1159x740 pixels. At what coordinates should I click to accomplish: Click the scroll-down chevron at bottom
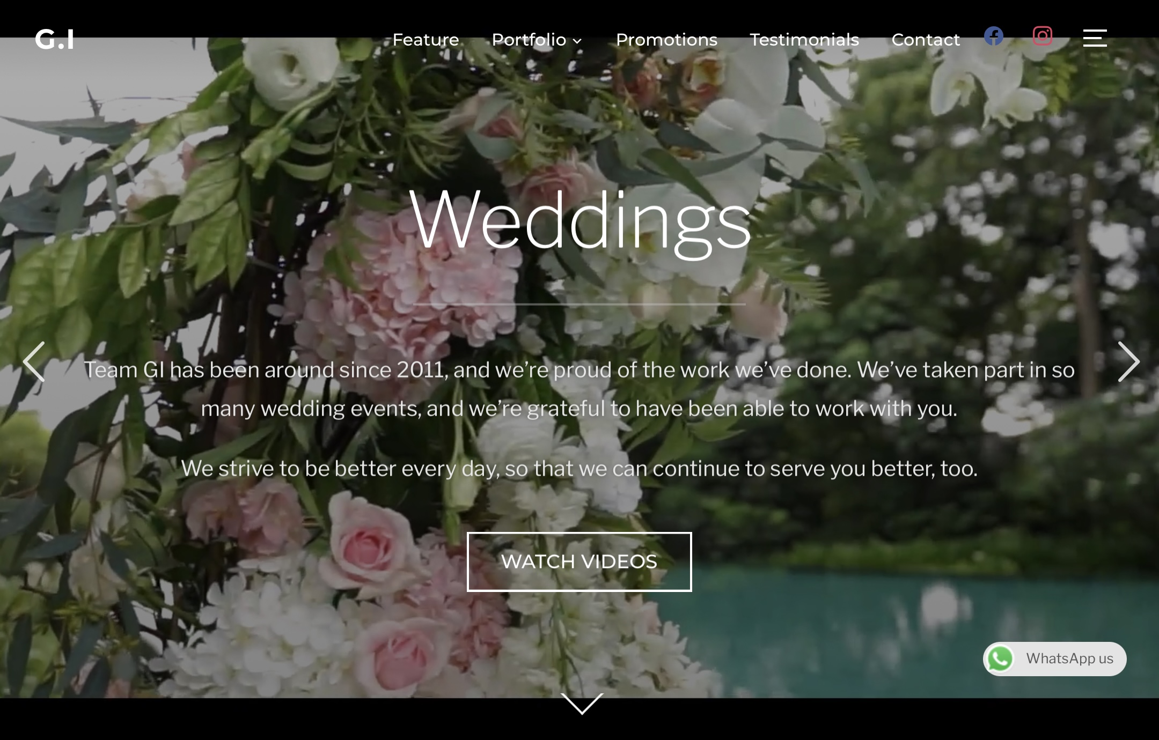click(582, 704)
